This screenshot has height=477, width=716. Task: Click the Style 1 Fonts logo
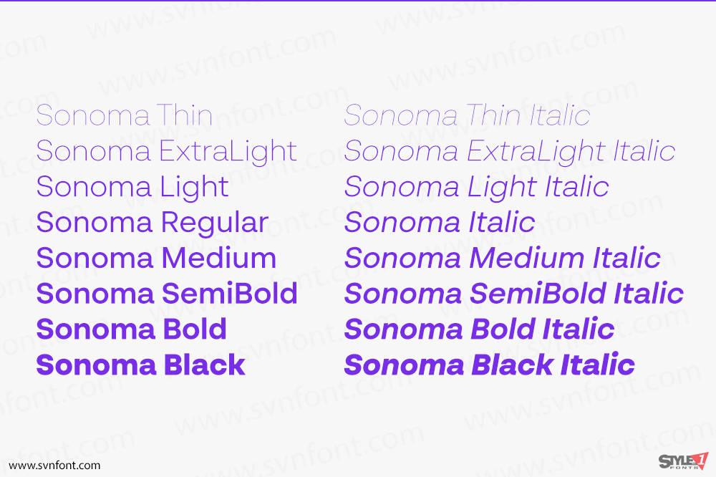[x=684, y=461]
